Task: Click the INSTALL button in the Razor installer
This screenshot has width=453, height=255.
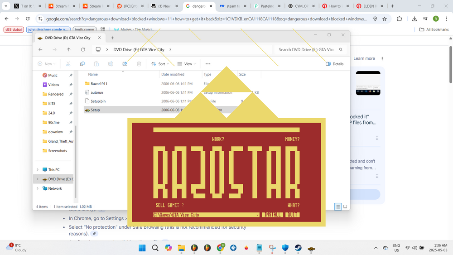Action: click(x=272, y=215)
